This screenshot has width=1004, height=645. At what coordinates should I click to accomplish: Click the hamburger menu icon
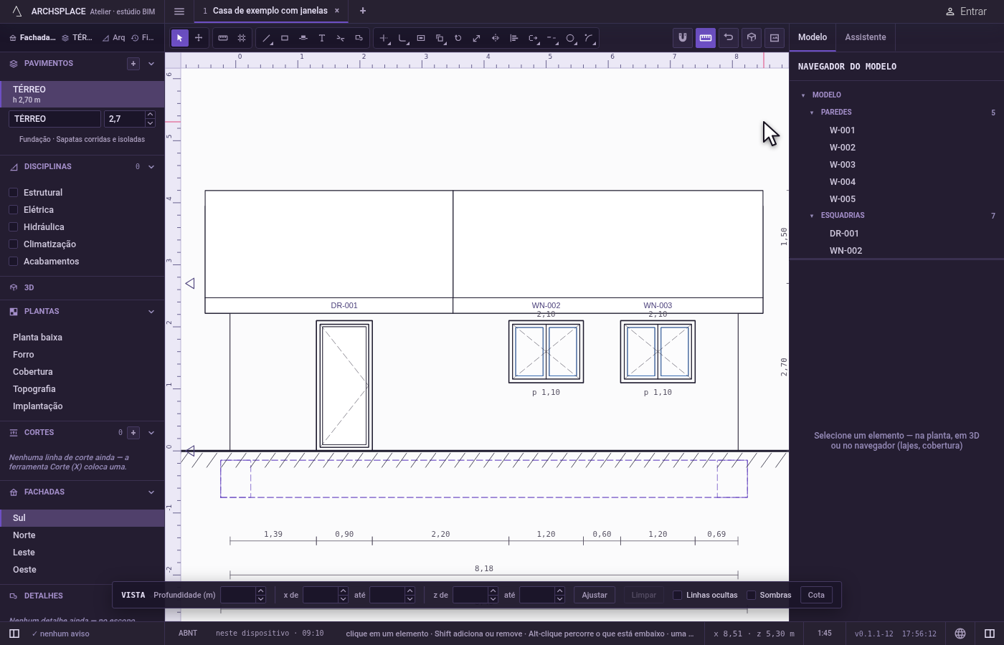click(x=179, y=11)
